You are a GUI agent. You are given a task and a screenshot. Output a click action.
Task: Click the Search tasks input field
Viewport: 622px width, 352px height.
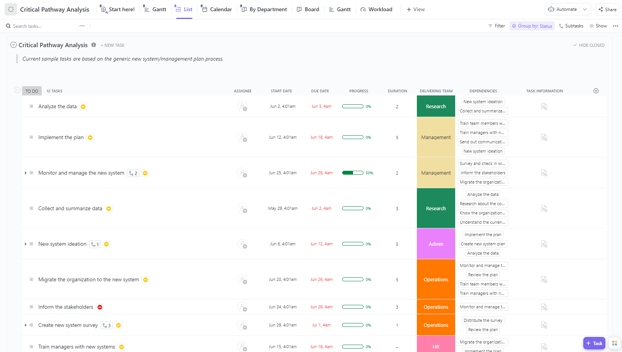point(43,26)
